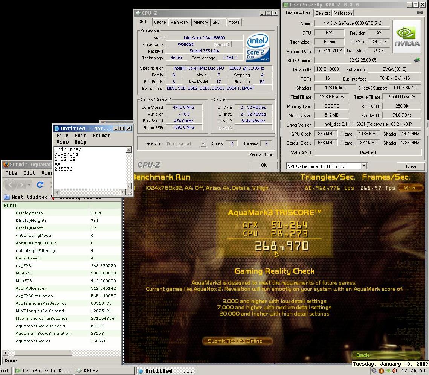Click the Notepad title bar icon
429x375 pixels.
[x=57, y=128]
